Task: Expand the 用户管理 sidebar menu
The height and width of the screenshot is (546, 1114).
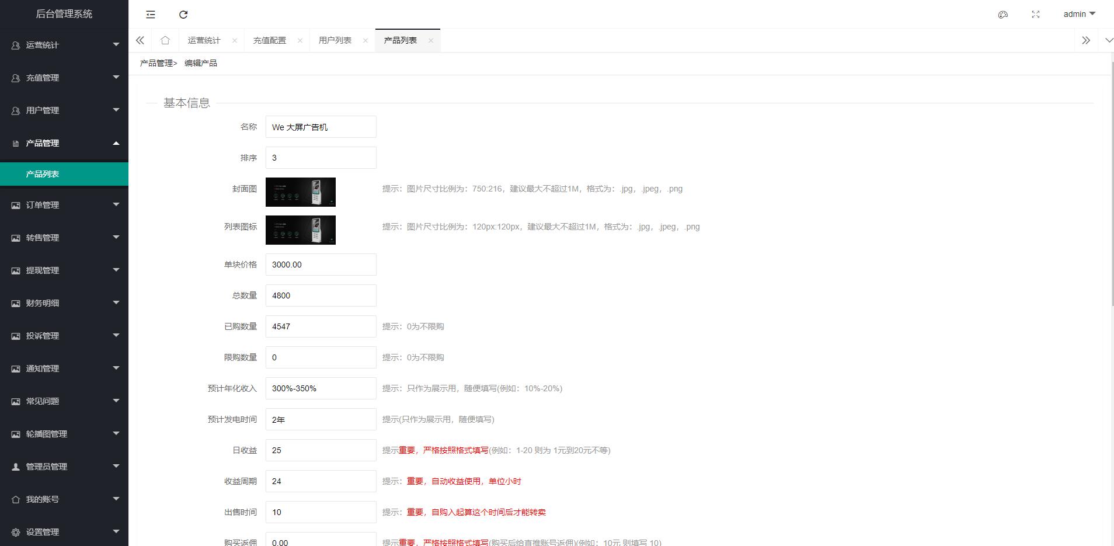Action: [64, 110]
